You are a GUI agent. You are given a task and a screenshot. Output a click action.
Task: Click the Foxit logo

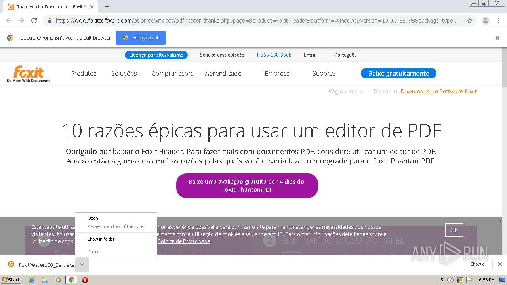29,74
